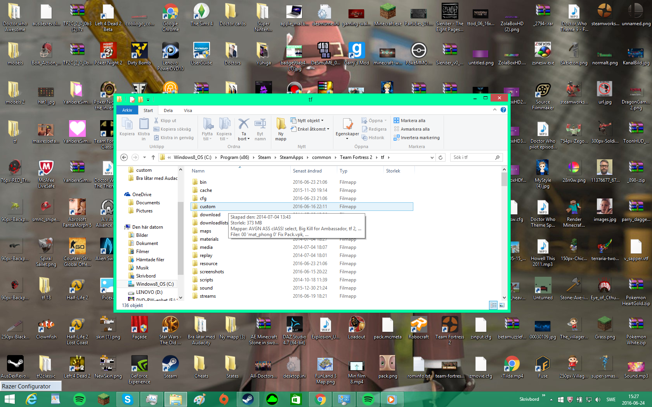This screenshot has height=407, width=652.
Task: Open the Enkel åtkomst dropdown
Action: click(x=310, y=129)
